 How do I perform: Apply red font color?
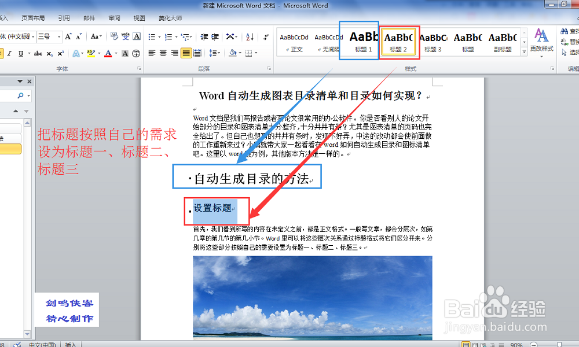coord(108,53)
